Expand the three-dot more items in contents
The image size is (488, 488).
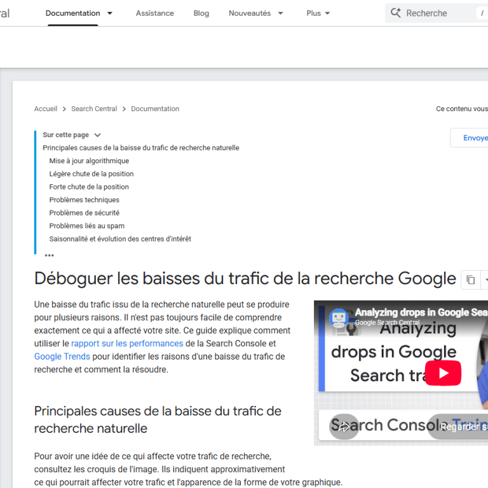(49, 255)
